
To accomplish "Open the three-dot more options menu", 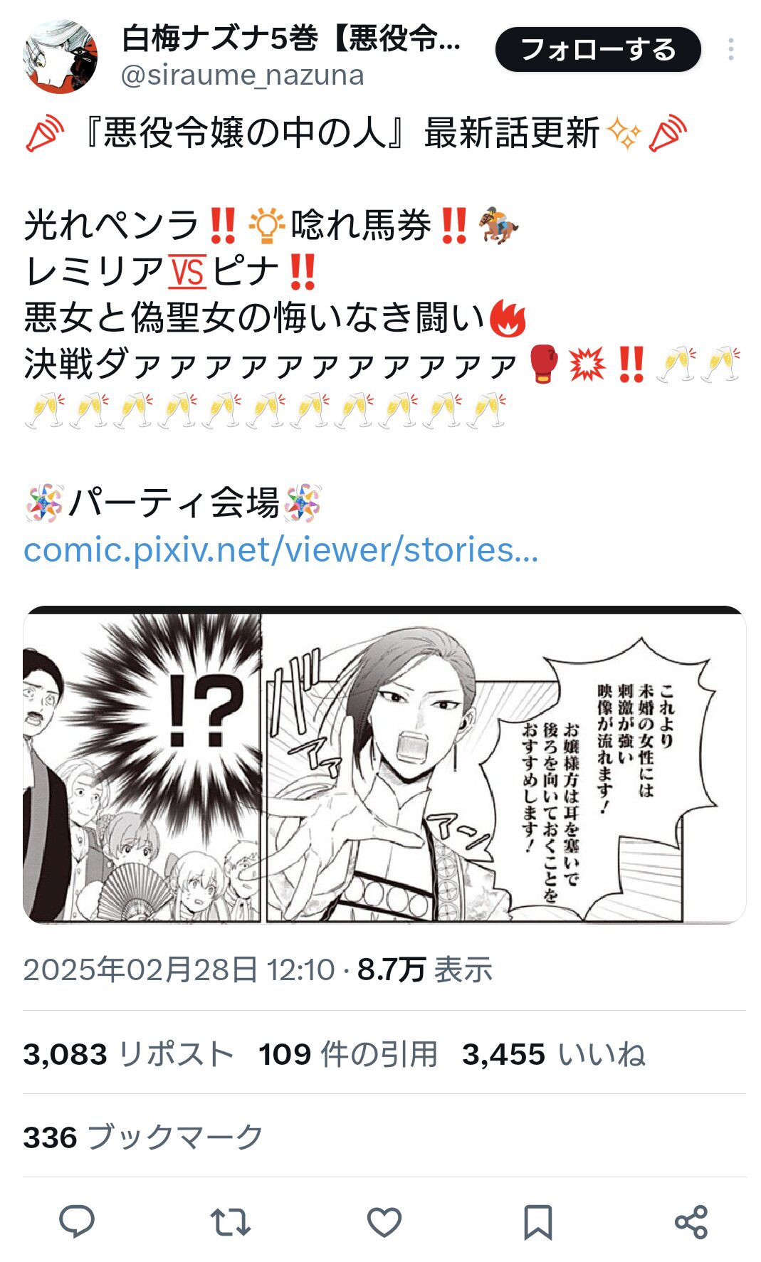I will point(731,49).
